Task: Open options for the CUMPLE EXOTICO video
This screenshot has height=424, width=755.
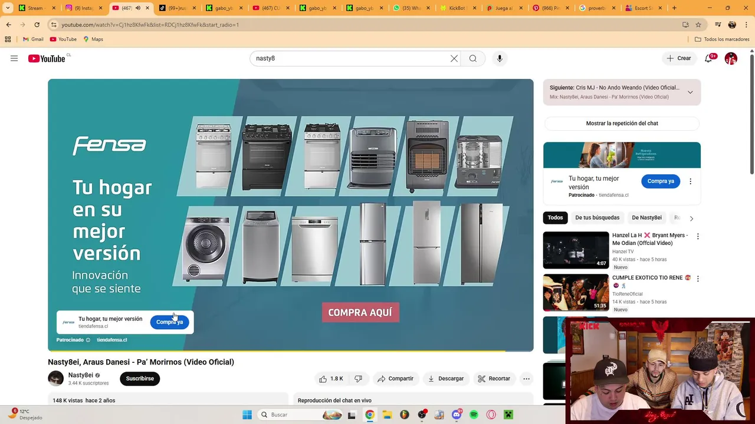Action: pyautogui.click(x=698, y=279)
